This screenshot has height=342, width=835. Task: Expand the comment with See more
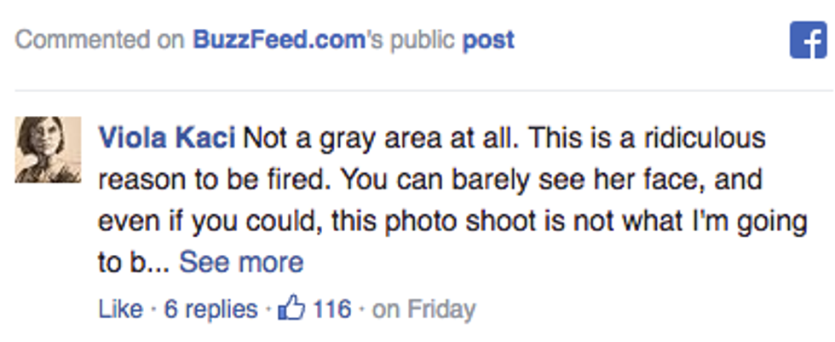point(241,263)
